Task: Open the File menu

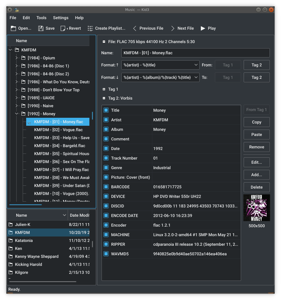Action: click(13, 18)
